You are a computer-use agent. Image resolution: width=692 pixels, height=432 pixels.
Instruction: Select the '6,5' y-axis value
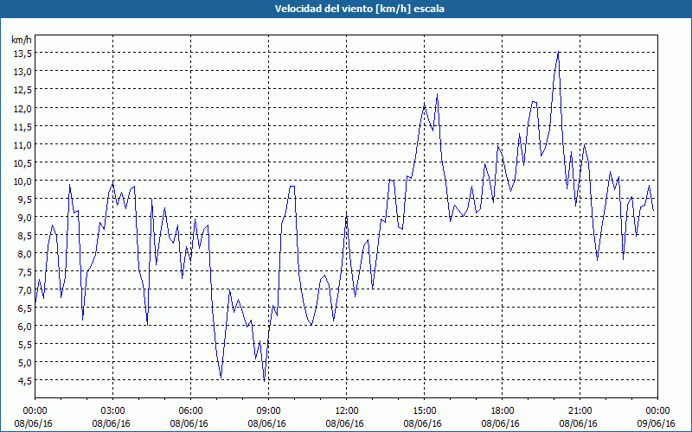(25, 308)
